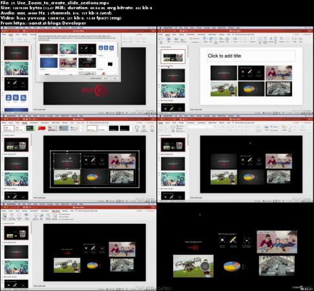Open Insert tab in the 'Click to add title' frame
This screenshot has height=291, width=314.
tap(167, 34)
